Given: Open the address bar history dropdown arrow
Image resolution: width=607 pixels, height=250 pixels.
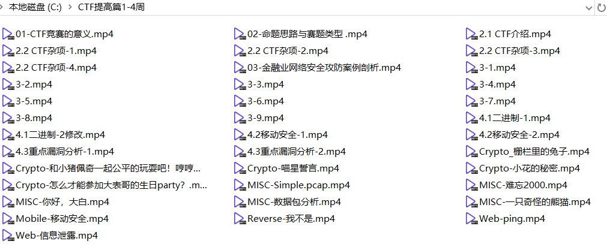Looking at the screenshot, I should (589, 8).
